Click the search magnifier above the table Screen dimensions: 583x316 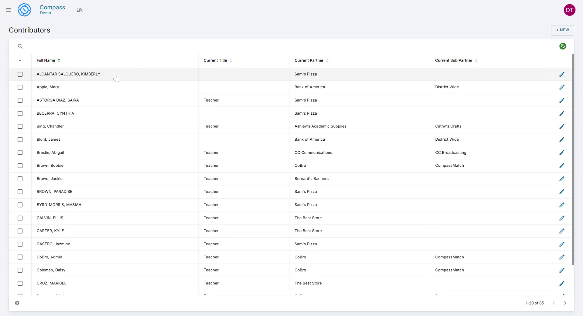click(x=20, y=46)
